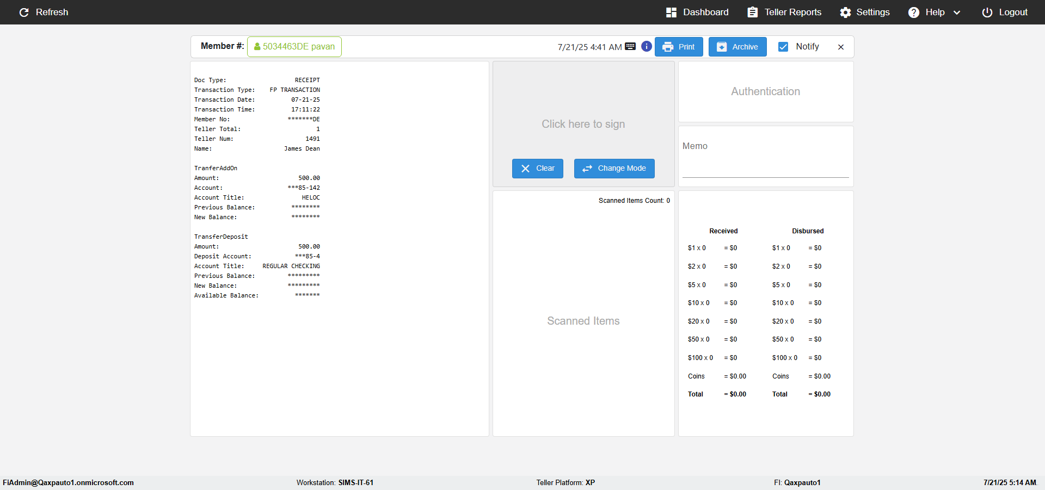Image resolution: width=1045 pixels, height=490 pixels.
Task: Click the swap arrows on Change Mode
Action: pos(587,169)
